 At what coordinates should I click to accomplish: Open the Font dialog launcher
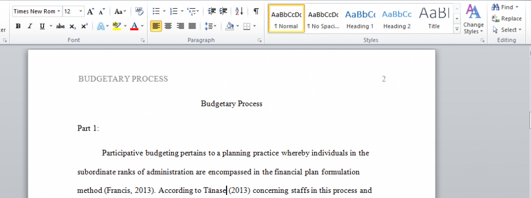tap(143, 40)
